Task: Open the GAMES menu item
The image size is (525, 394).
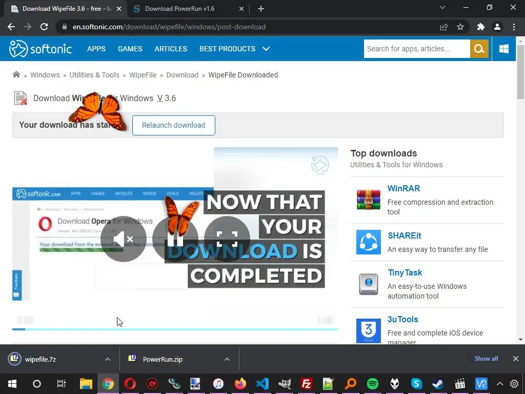Action: coord(130,49)
